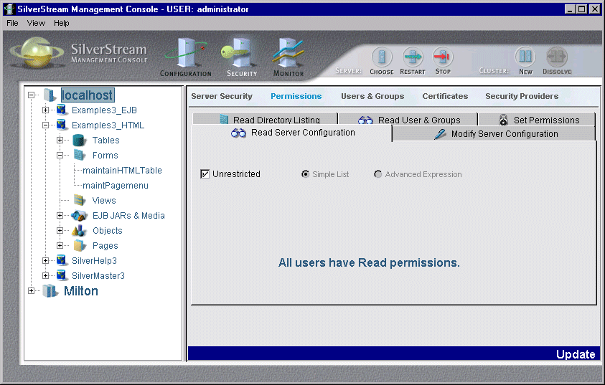Click the Objects shapes icon
Image resolution: width=605 pixels, height=385 pixels.
click(79, 230)
